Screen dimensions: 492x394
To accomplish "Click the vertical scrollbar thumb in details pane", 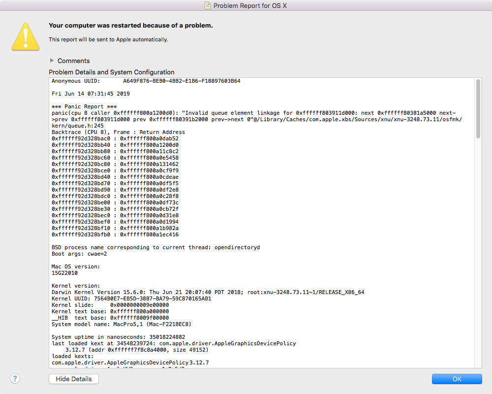I will (x=478, y=109).
